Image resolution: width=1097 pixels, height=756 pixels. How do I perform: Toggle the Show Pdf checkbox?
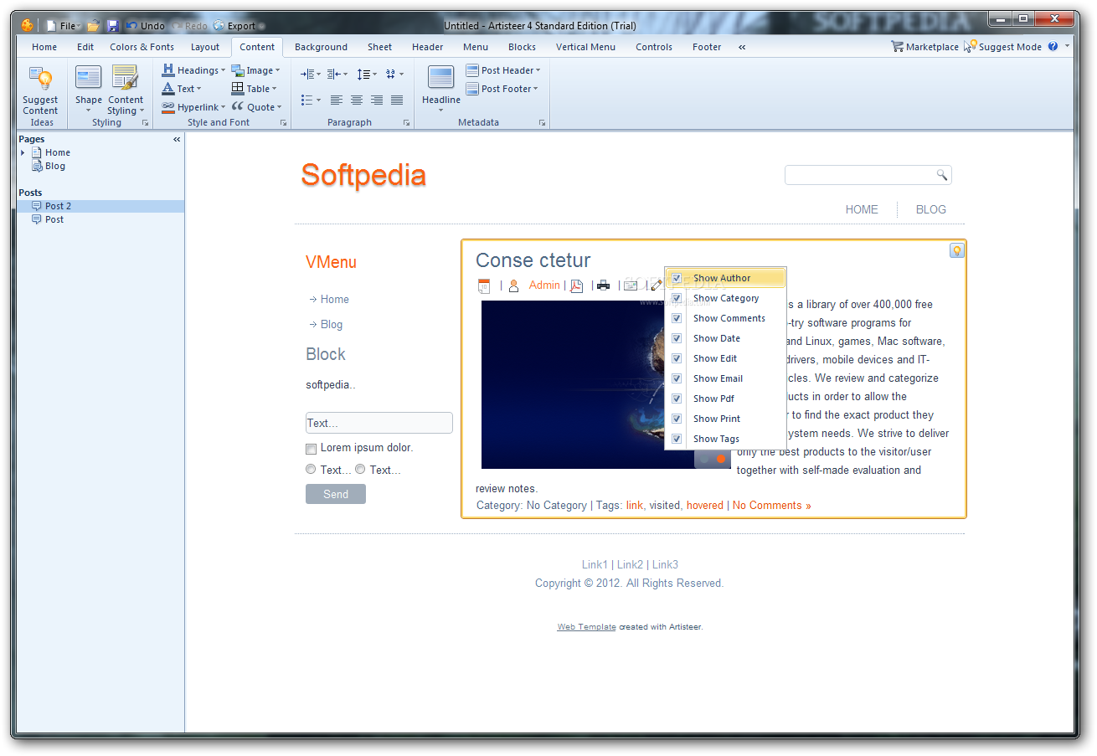[677, 399]
